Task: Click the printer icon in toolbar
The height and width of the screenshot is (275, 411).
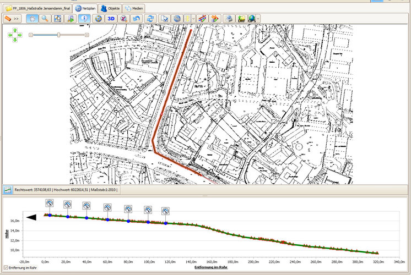Action: [229, 18]
